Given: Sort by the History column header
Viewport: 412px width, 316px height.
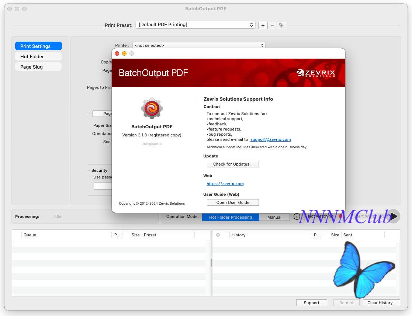Looking at the screenshot, I should click(270, 235).
